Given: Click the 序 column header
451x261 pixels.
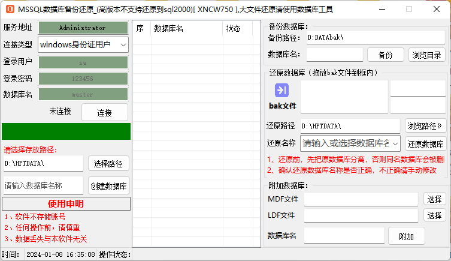Looking at the screenshot, I should 141,28.
